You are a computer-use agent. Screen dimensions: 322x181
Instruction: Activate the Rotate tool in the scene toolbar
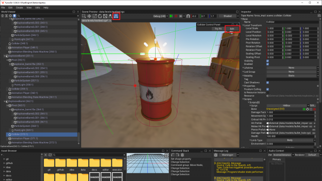coord(100,16)
